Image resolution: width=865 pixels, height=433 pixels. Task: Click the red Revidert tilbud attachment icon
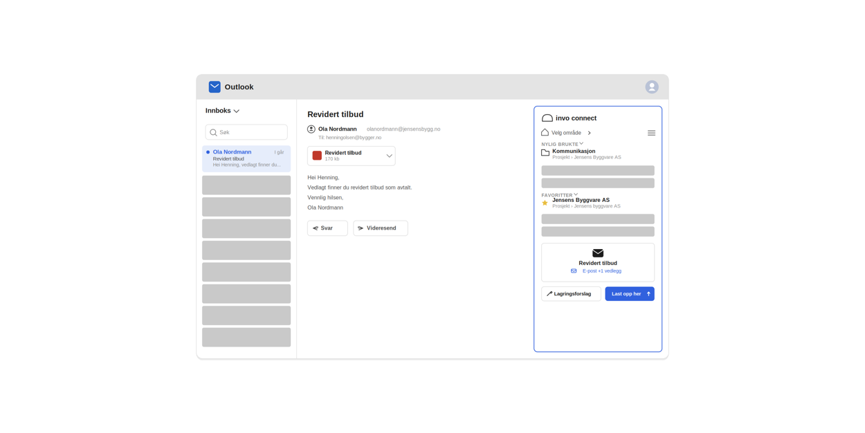click(317, 156)
